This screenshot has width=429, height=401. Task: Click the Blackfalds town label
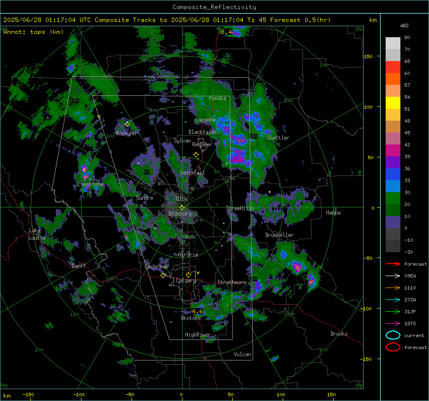coord(203,132)
